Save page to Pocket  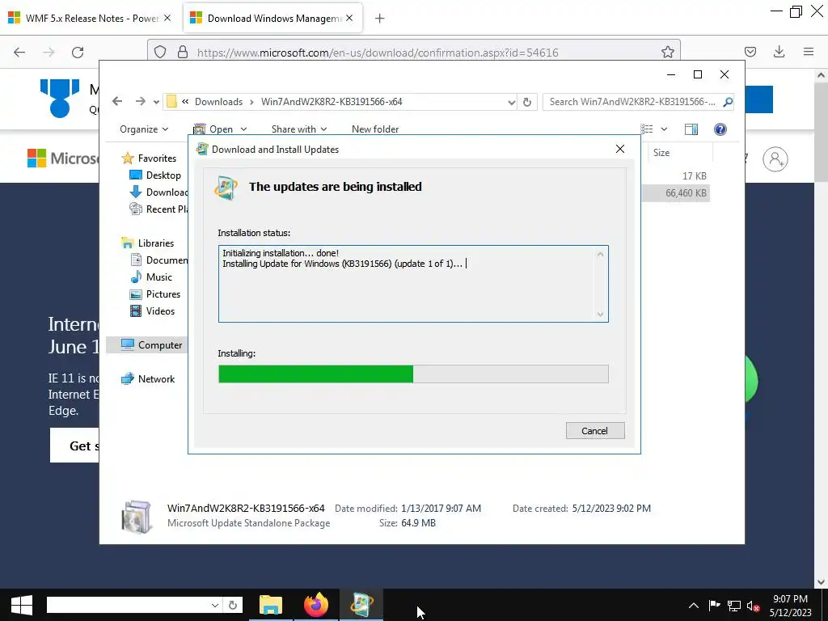750,52
